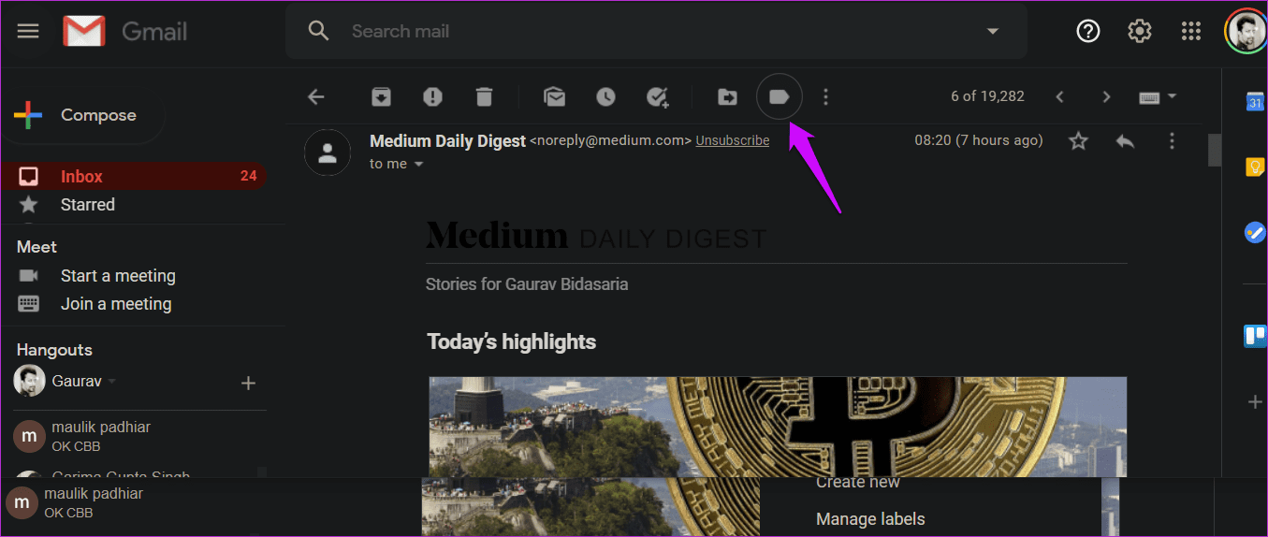Click the '6 of 19,282' counter
The height and width of the screenshot is (537, 1268).
click(987, 96)
